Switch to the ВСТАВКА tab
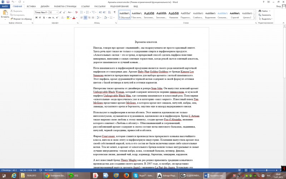286x179 pixels. (x=31, y=6)
